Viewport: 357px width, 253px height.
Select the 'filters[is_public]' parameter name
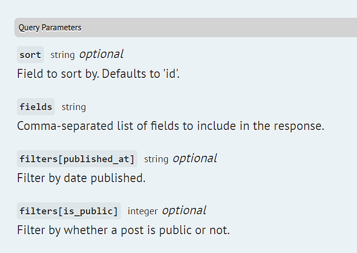(69, 211)
